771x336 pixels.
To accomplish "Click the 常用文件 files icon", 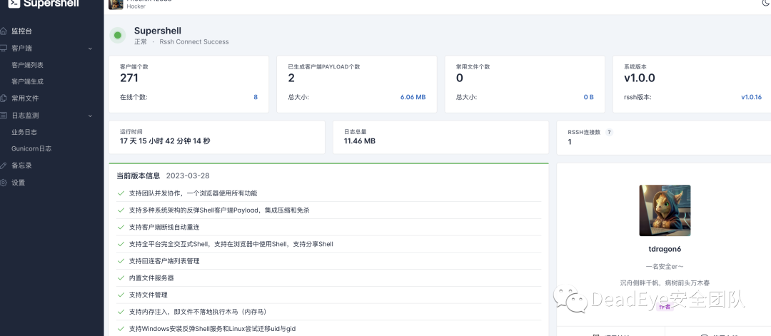I will [4, 98].
